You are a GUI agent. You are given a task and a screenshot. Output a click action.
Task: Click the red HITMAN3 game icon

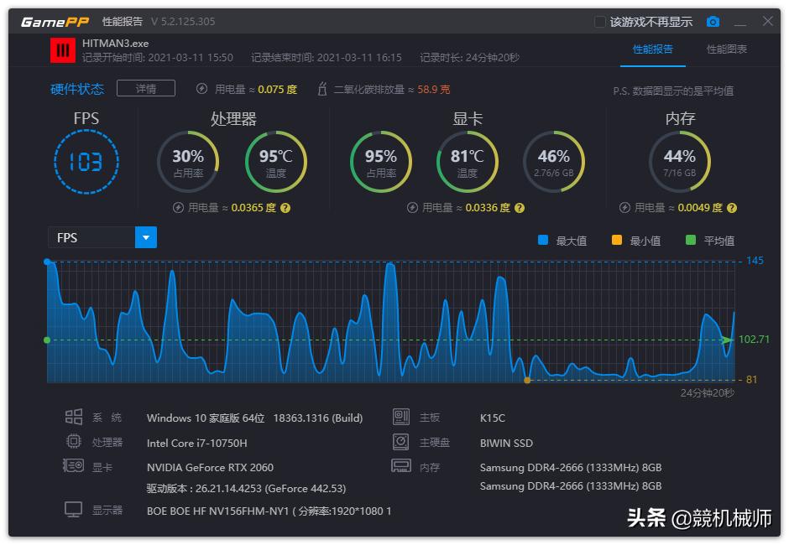(63, 50)
